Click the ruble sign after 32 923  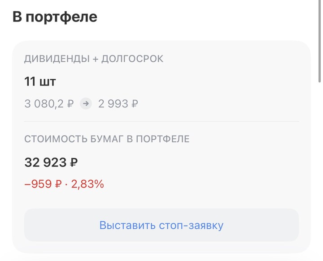(x=74, y=162)
